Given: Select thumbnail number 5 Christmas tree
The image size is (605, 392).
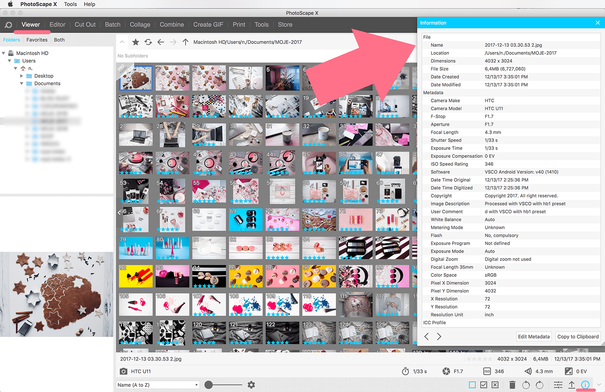Looking at the screenshot, I should coord(282,78).
